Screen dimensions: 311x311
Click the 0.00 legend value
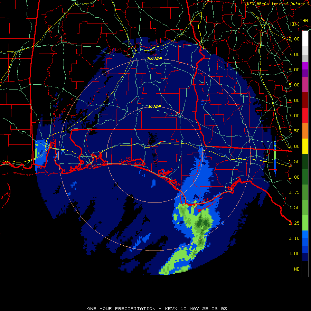coord(294,254)
